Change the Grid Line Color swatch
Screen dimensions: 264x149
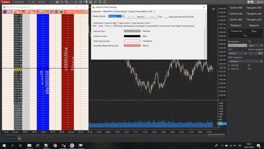[132, 31]
